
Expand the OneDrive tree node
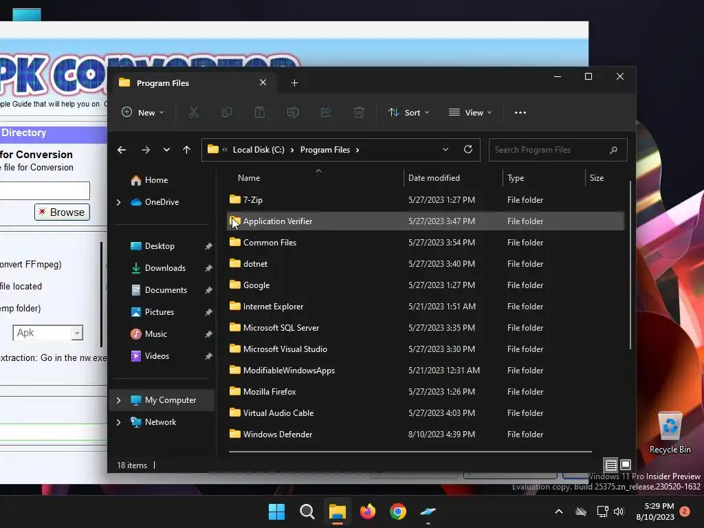(x=118, y=203)
